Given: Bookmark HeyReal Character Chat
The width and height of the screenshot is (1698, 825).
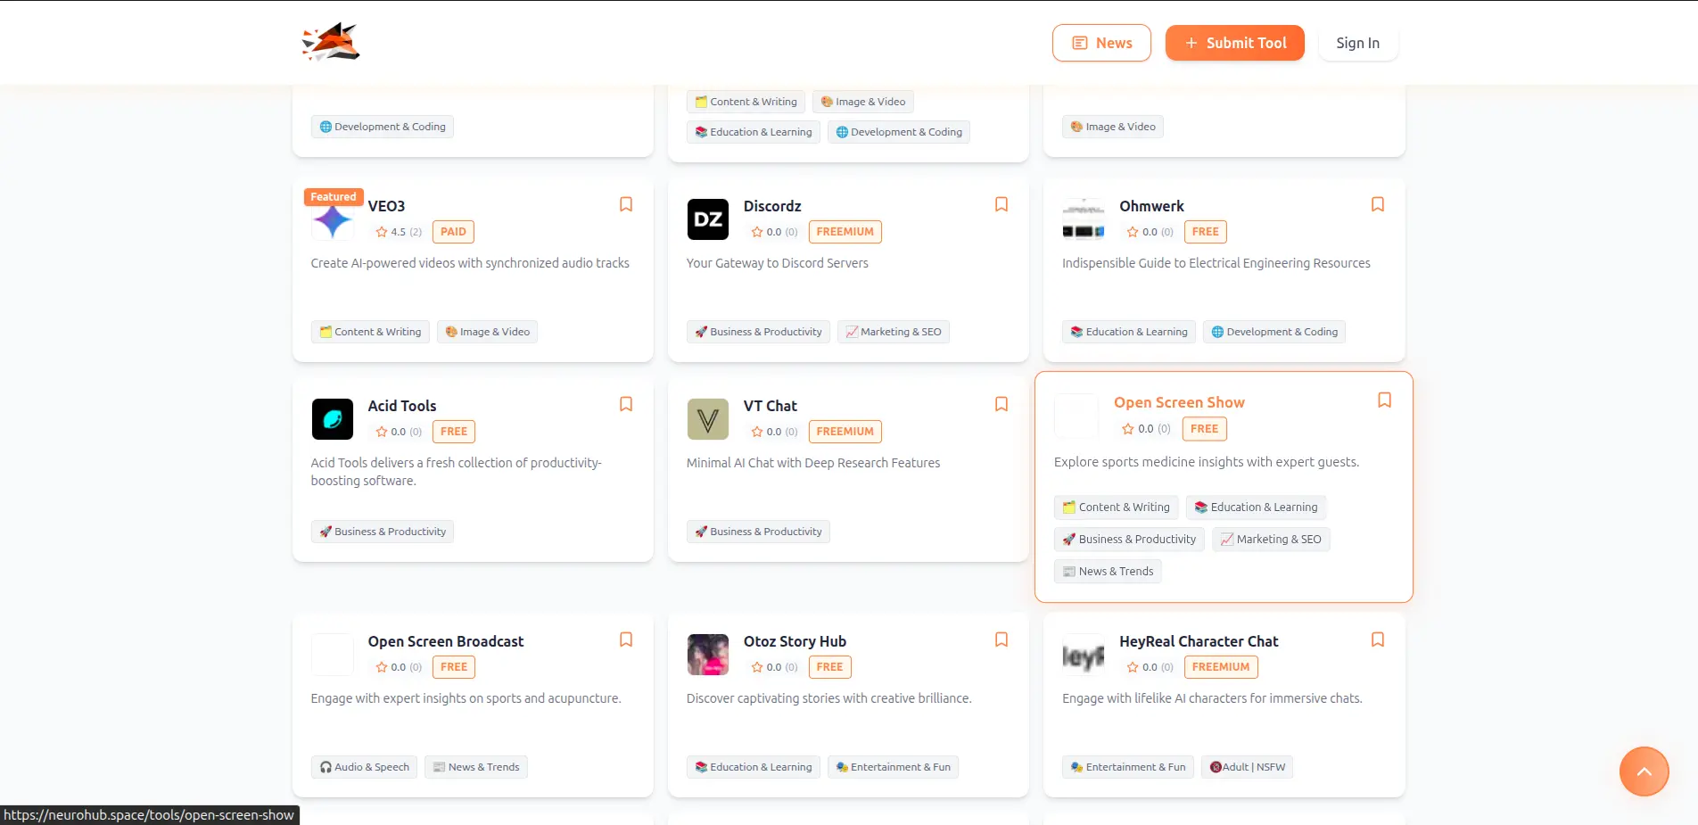Looking at the screenshot, I should click(x=1378, y=640).
